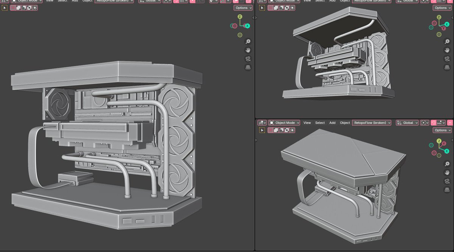Open Add menu in bottom-right viewport
Image resolution: width=454 pixels, height=252 pixels.
click(x=332, y=123)
